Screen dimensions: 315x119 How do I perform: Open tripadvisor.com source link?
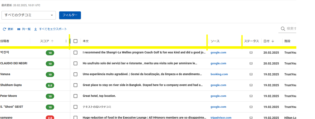tap(221, 118)
